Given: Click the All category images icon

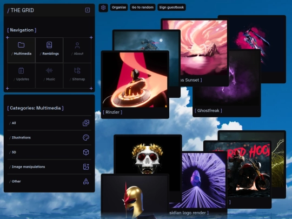Looking at the screenshot, I should tap(86, 123).
